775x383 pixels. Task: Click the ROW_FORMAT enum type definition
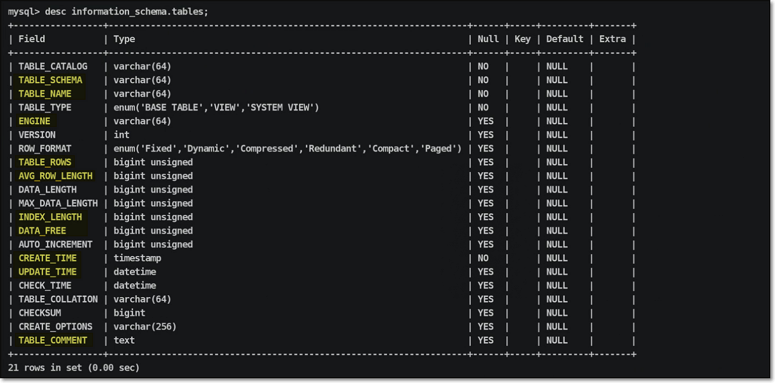pyautogui.click(x=287, y=149)
